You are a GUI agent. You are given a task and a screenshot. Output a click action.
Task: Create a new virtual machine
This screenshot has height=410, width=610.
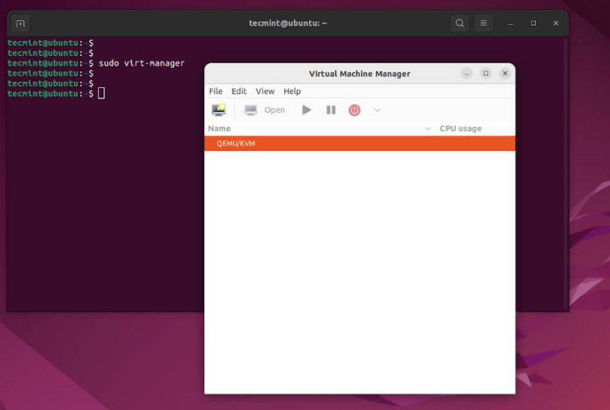219,110
